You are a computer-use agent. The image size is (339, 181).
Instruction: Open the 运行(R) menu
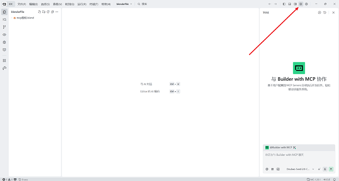click(82, 4)
